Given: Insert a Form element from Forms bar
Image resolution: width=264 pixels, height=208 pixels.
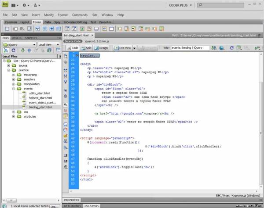Looking at the screenshot, I should click(x=7, y=29).
